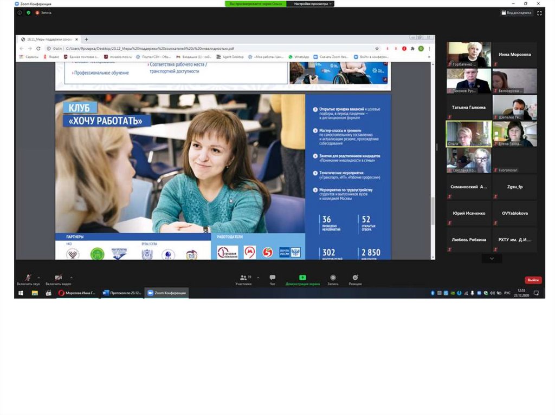Screen dimensions: 555x415
Task: Toggle the Запись record button
Action: click(x=333, y=280)
